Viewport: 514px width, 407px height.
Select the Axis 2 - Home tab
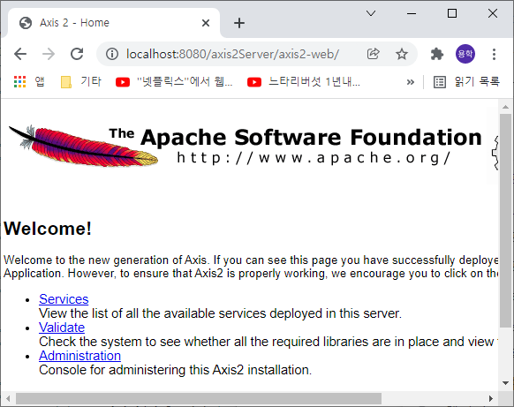[x=113, y=23]
